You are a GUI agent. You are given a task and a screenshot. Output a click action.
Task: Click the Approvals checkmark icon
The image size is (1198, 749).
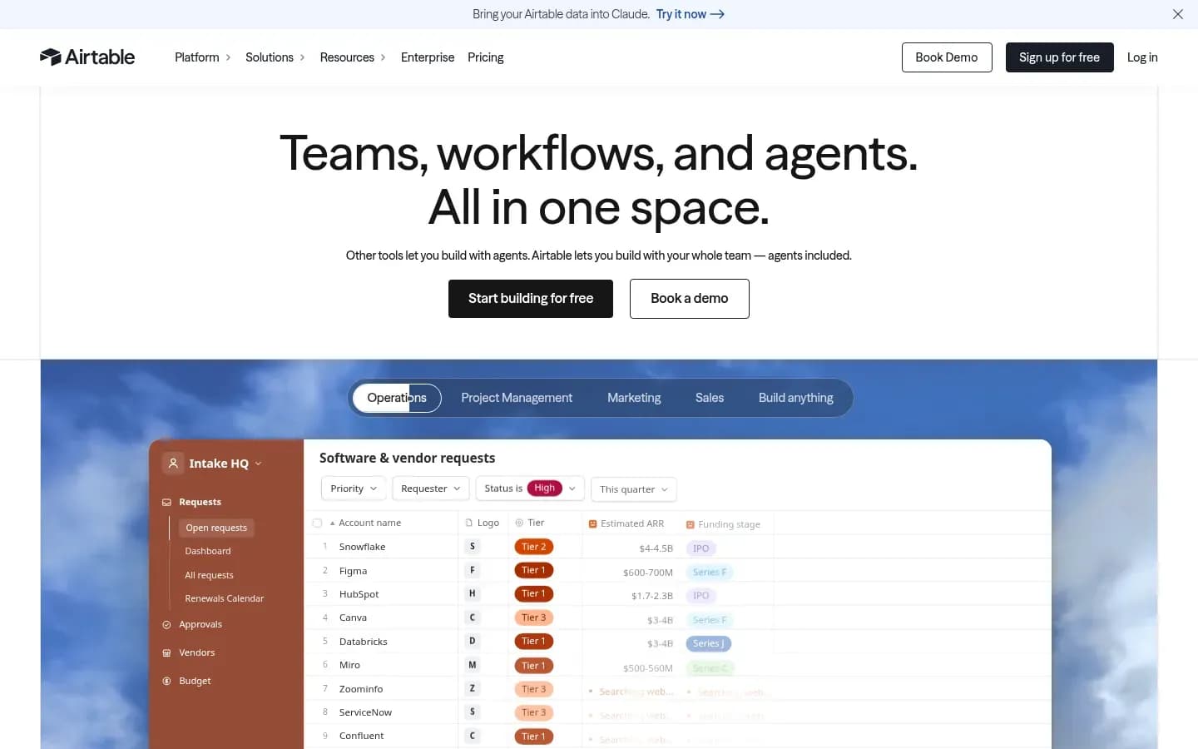(166, 624)
